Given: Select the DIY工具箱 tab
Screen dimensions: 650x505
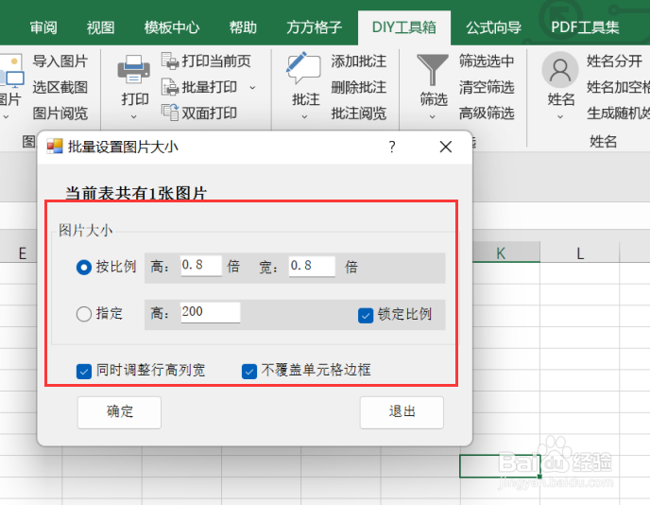Looking at the screenshot, I should (404, 27).
